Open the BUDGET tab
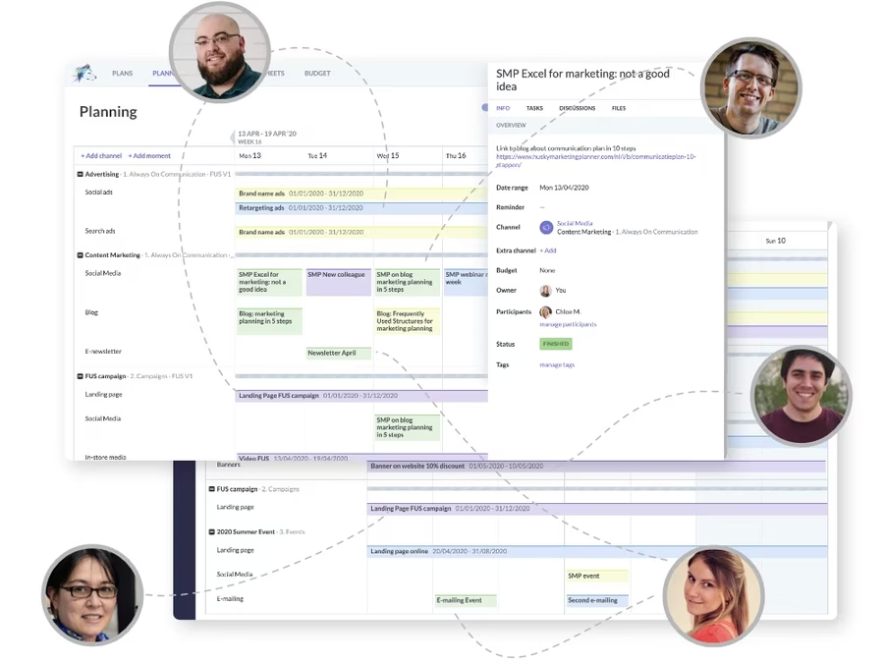The width and height of the screenshot is (884, 663). pyautogui.click(x=317, y=74)
